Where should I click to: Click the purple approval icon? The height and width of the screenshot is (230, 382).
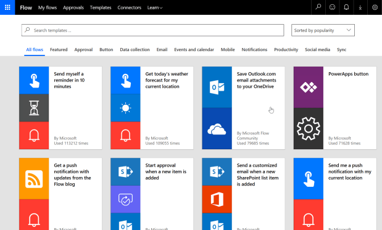click(x=125, y=199)
